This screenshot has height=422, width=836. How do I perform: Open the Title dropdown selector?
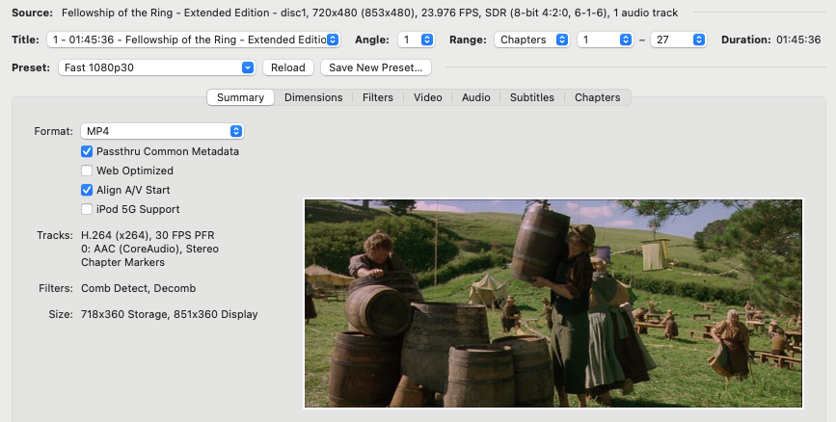(193, 40)
